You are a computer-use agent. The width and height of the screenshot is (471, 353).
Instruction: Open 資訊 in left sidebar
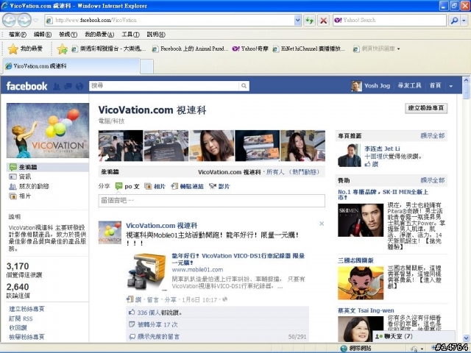[25, 176]
